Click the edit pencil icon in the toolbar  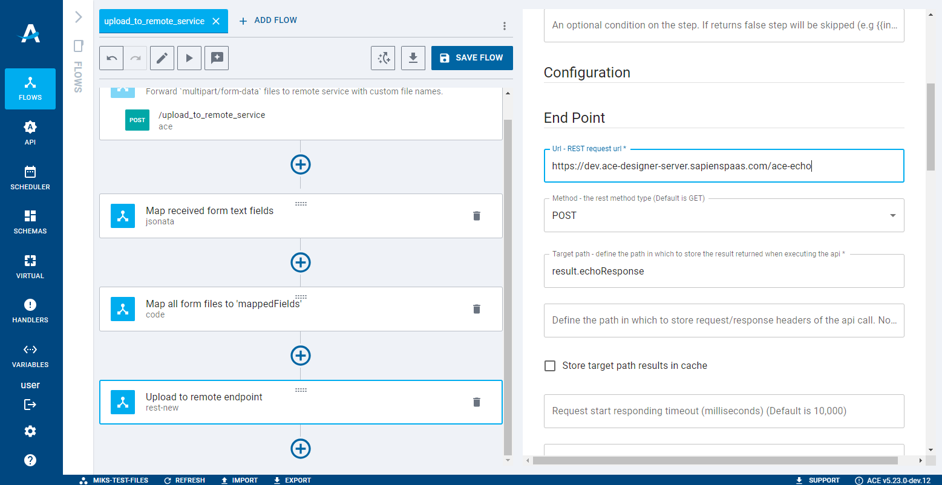(x=162, y=57)
